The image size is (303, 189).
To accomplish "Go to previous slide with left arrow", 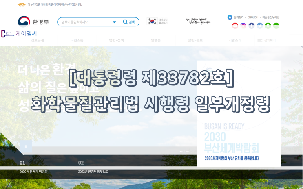I will (181, 152).
